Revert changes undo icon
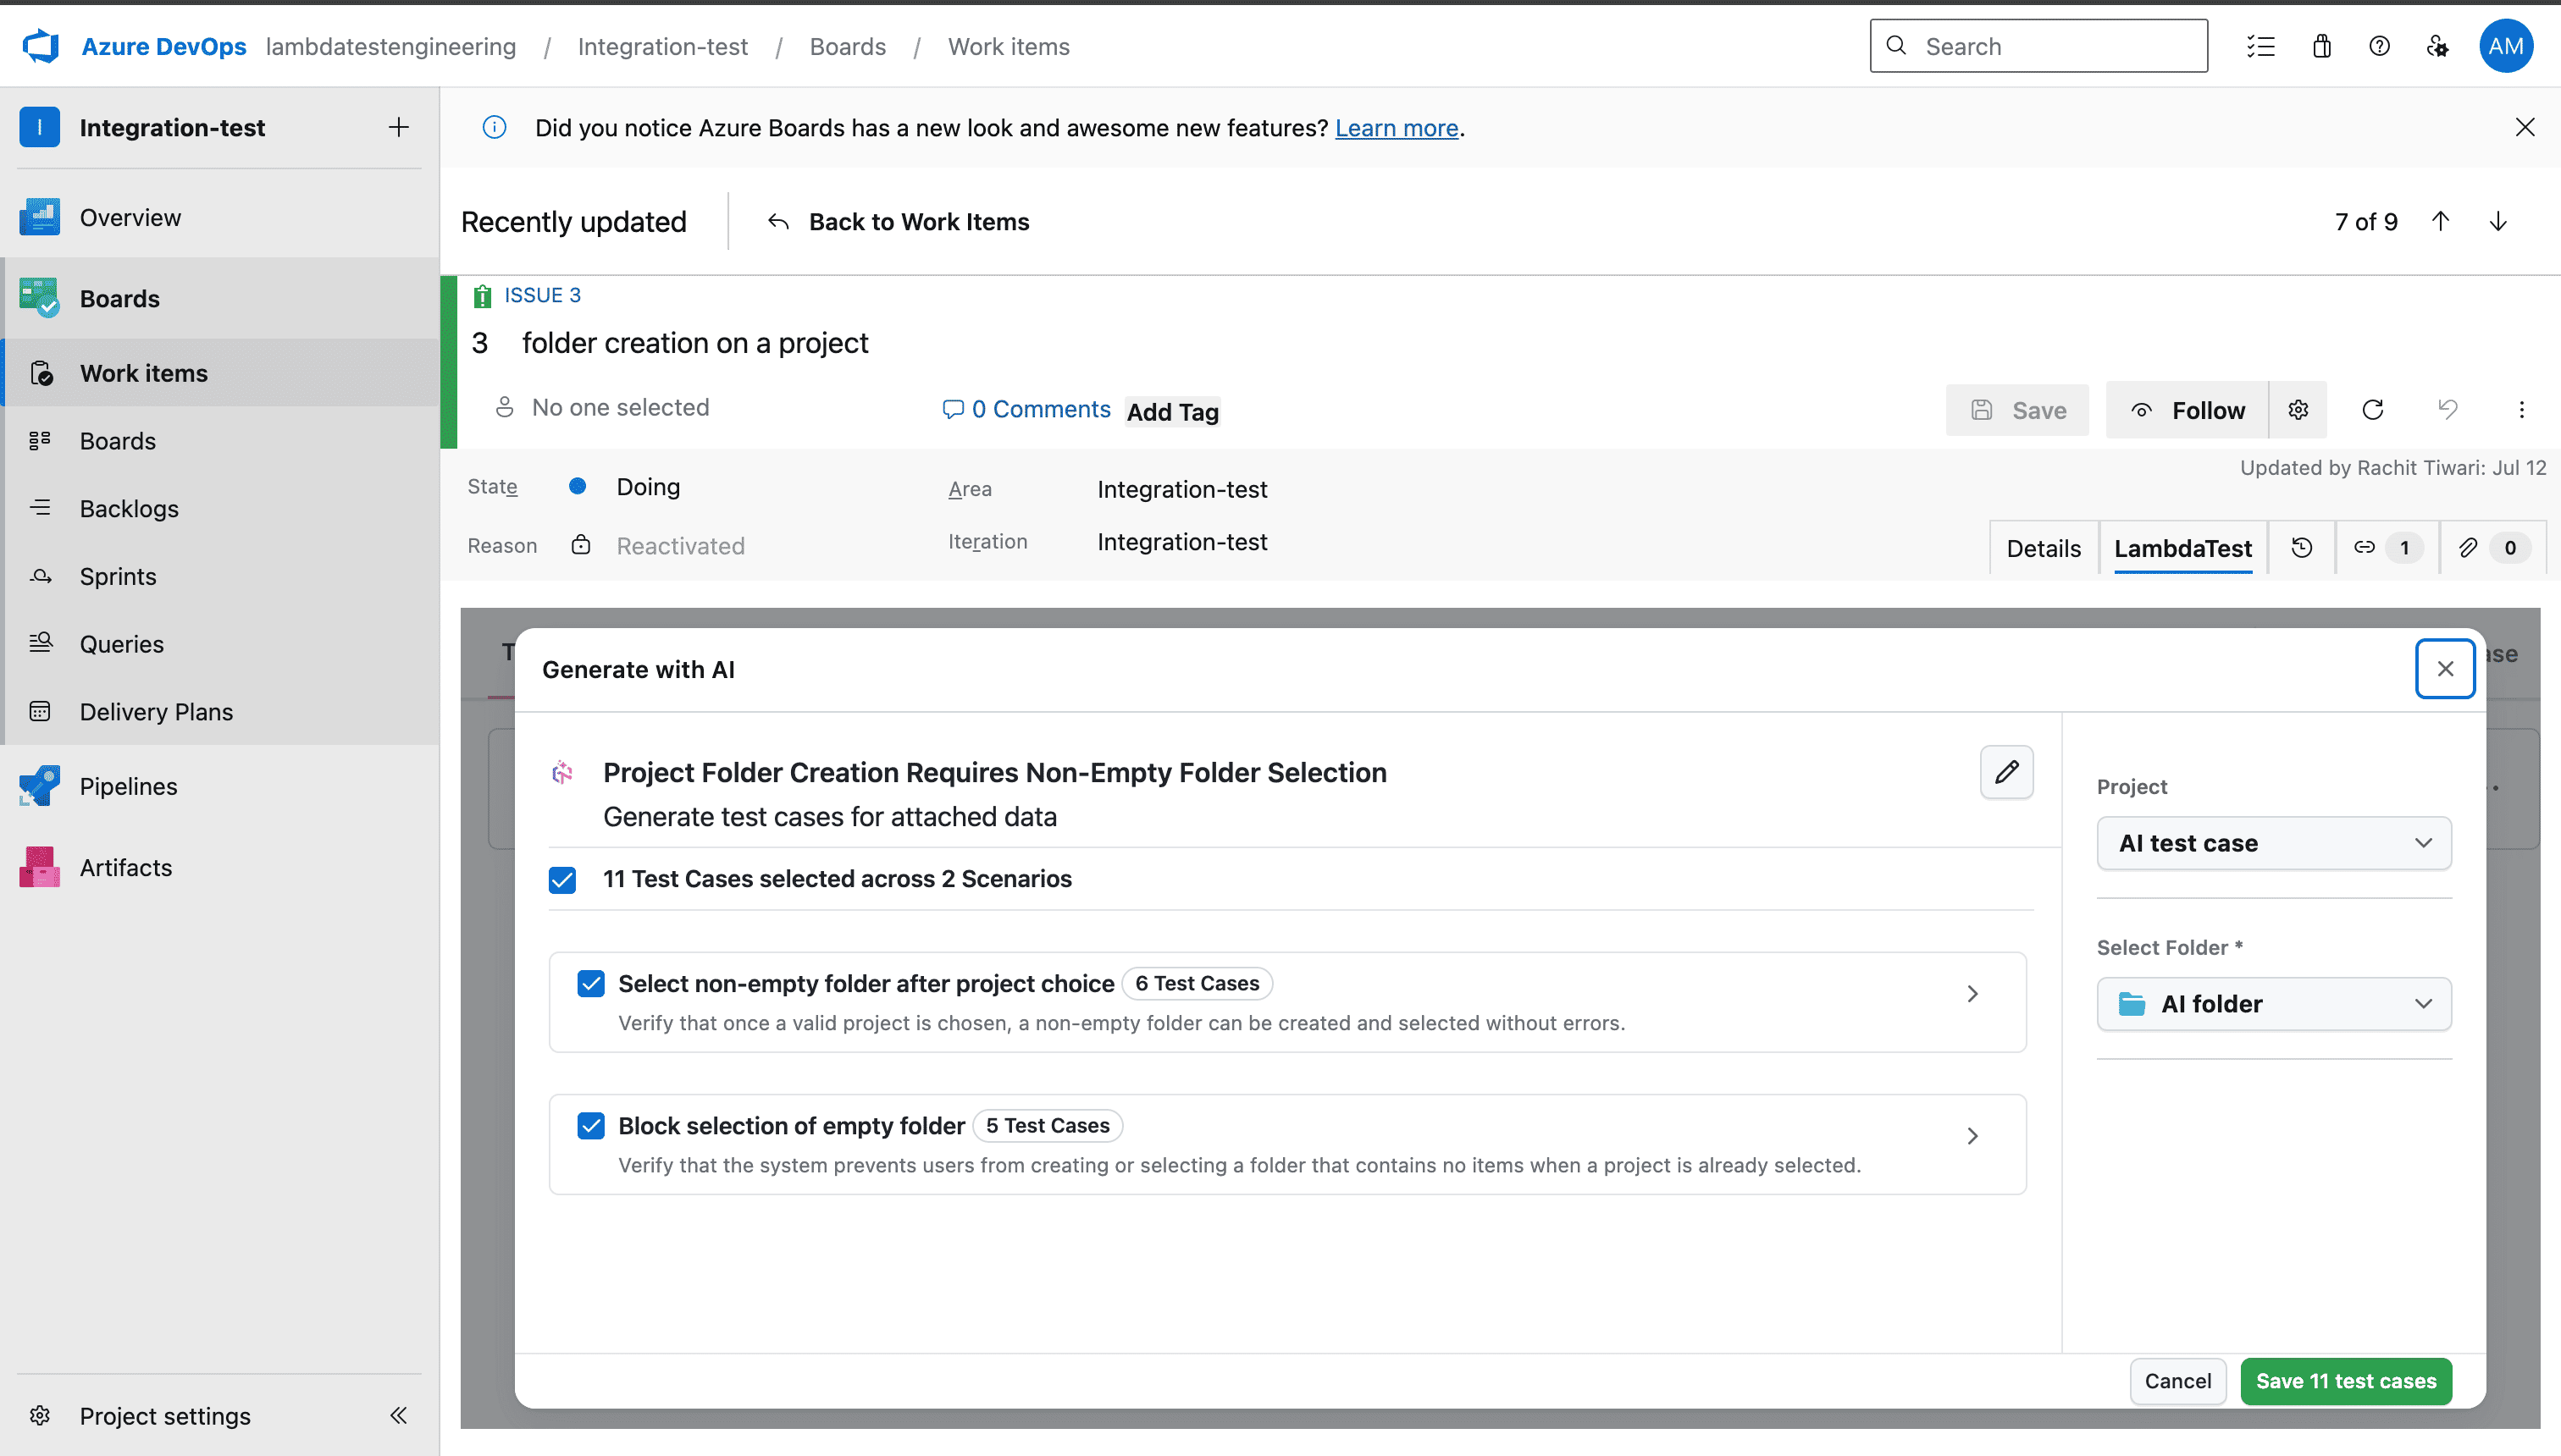Screen dimensions: 2561x1456 (2448, 410)
